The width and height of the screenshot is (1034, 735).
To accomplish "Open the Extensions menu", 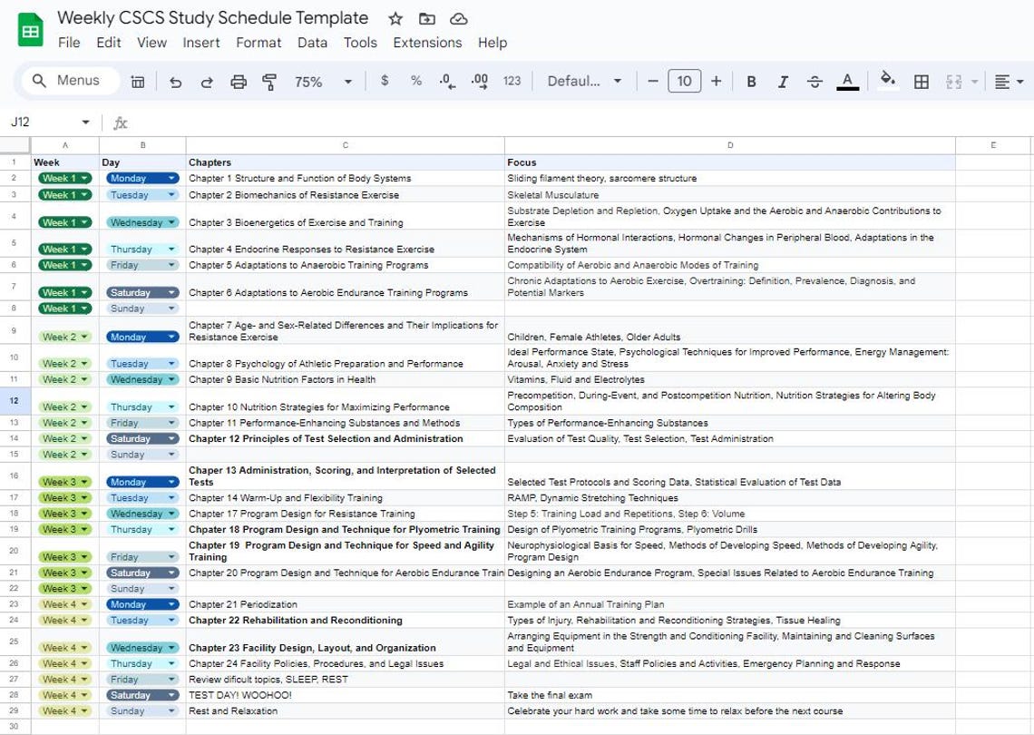I will click(x=426, y=43).
